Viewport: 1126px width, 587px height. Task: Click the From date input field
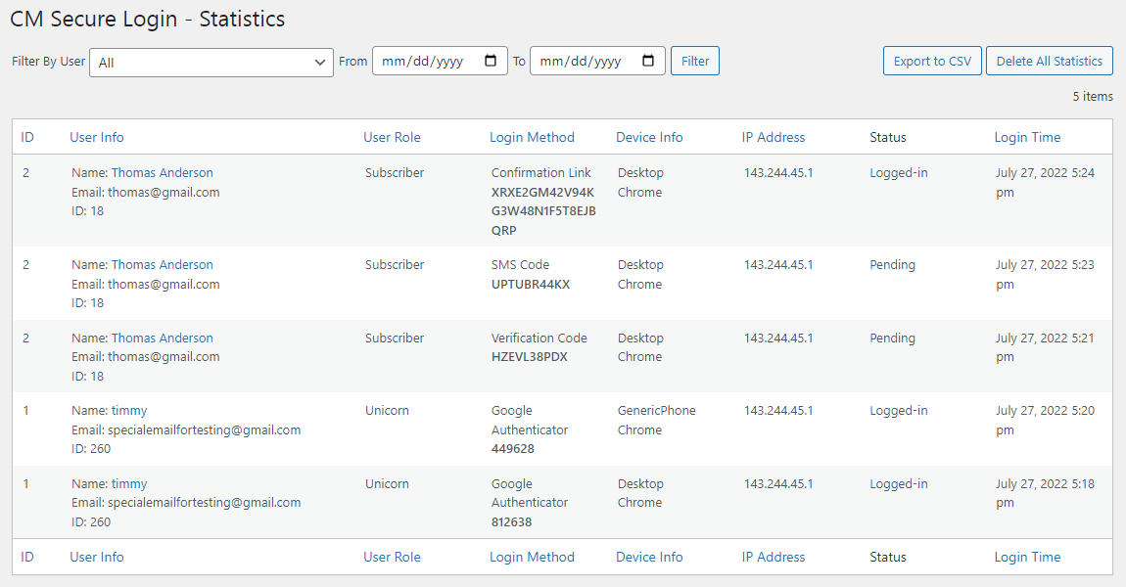(426, 61)
